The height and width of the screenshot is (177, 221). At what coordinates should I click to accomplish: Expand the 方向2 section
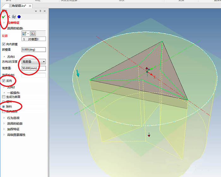point(4,87)
